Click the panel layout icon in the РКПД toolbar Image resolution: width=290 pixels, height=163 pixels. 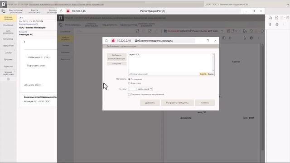click(x=60, y=25)
